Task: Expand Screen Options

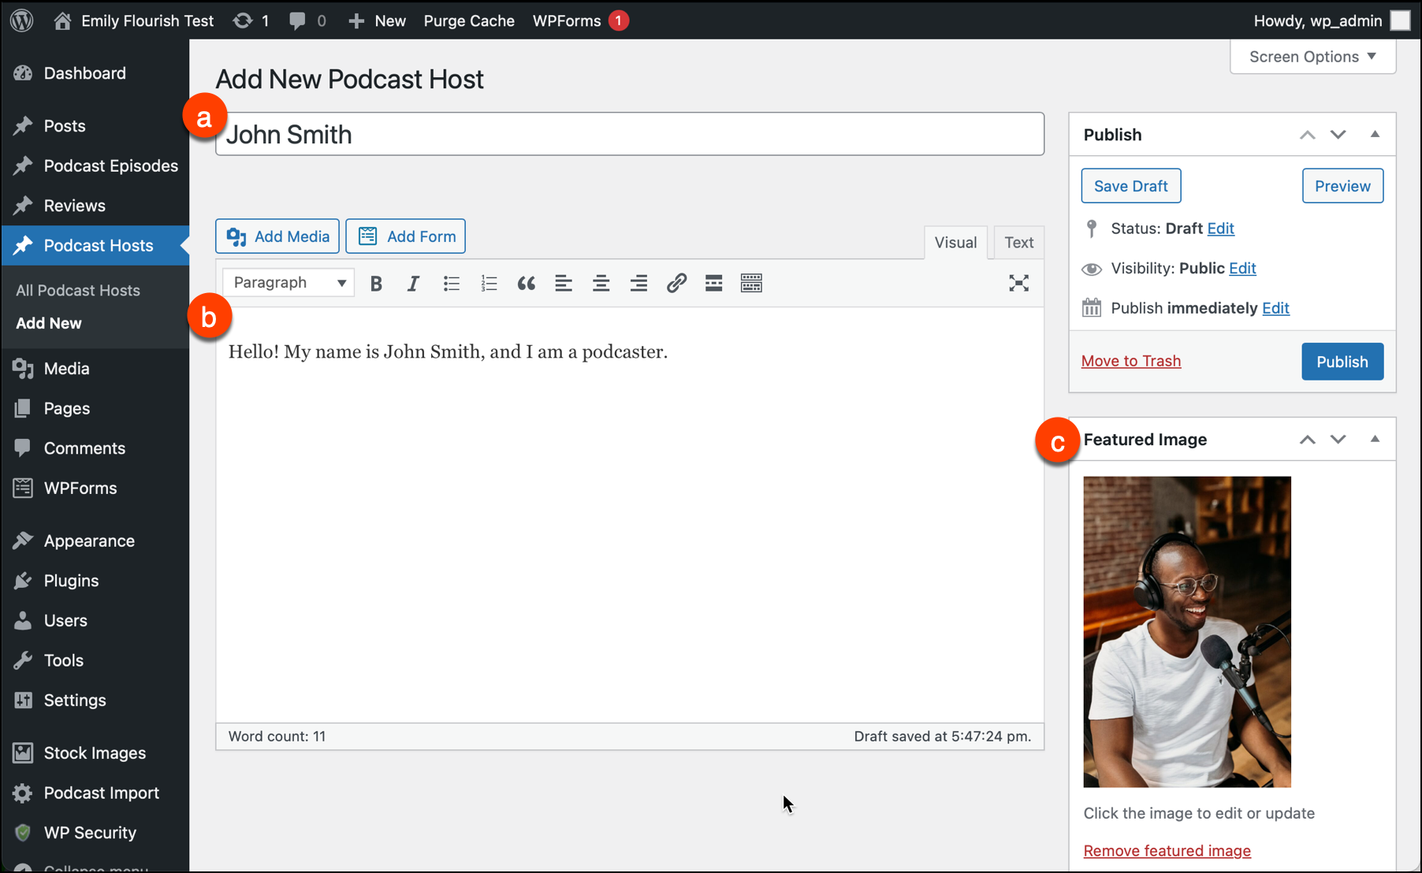Action: [x=1312, y=57]
